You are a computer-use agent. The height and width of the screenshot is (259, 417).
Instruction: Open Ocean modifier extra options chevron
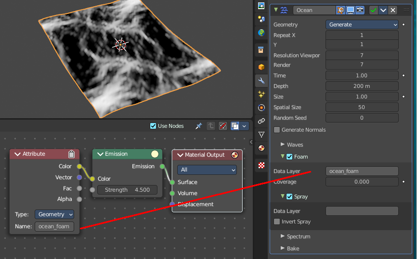tap(383, 10)
